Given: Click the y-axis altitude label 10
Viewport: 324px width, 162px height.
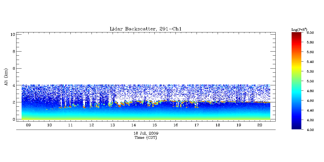Looking at the screenshot, I should click(12, 34).
